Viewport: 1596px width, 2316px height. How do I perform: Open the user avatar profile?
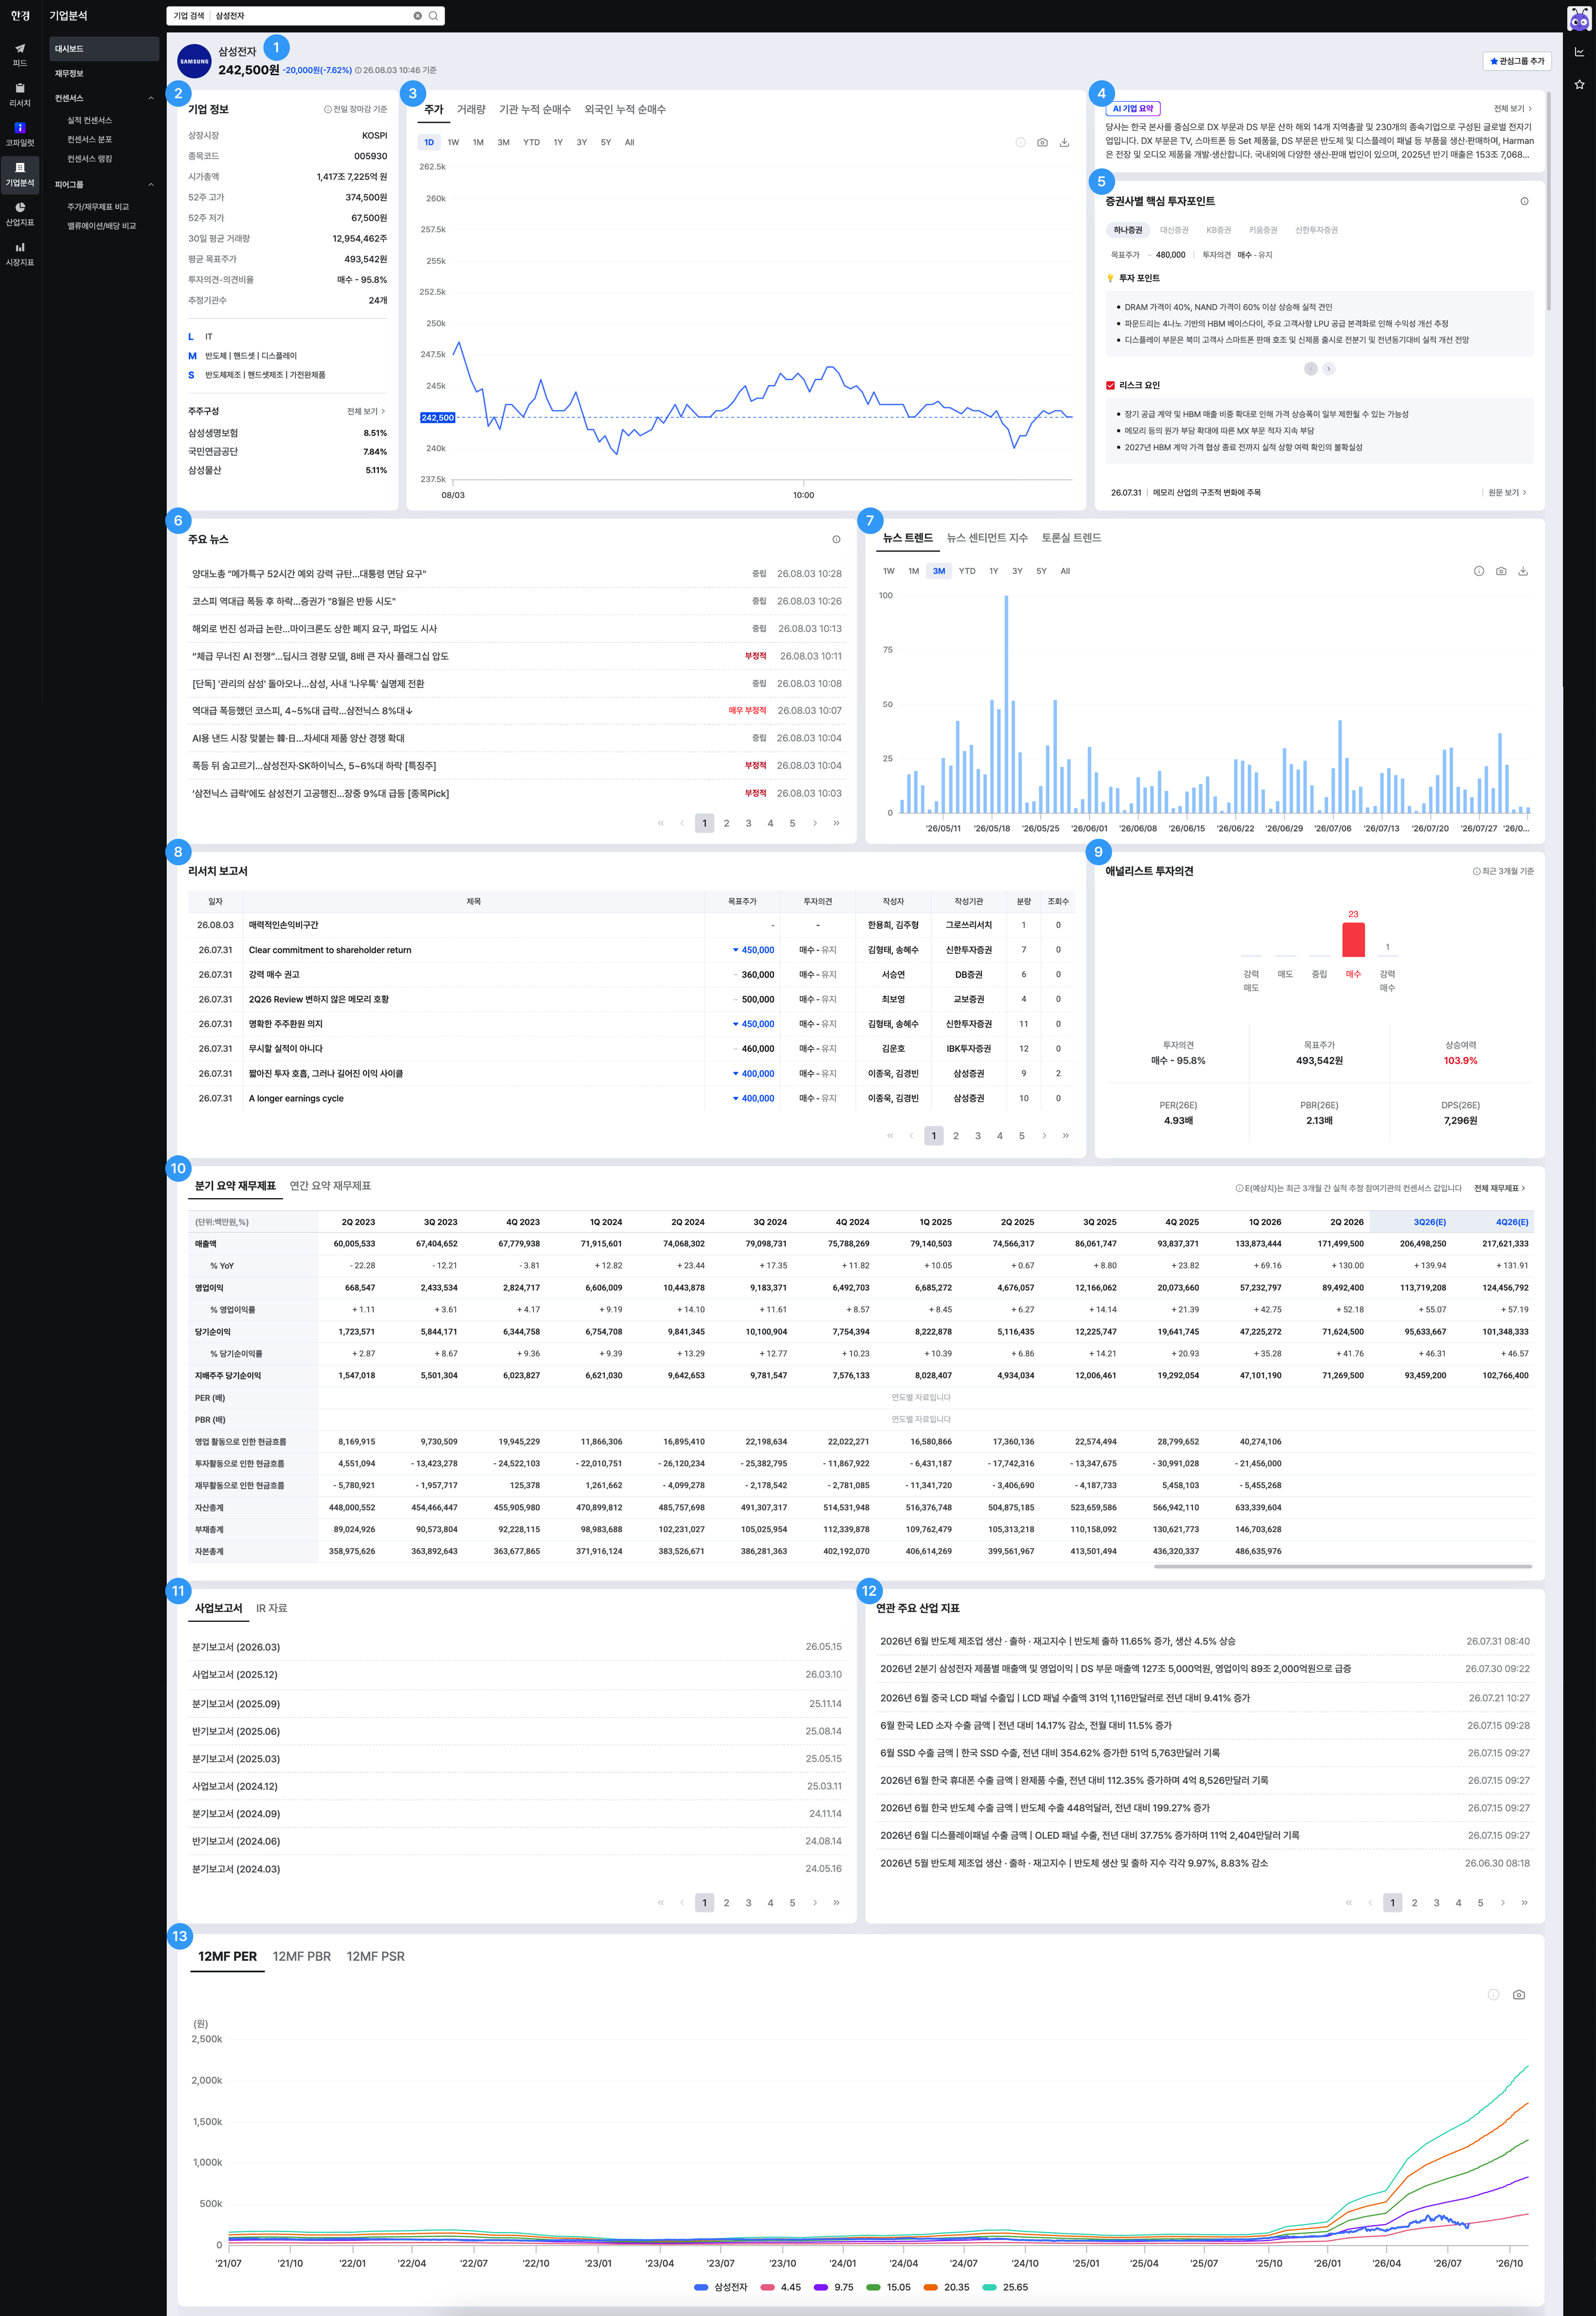coord(1579,19)
